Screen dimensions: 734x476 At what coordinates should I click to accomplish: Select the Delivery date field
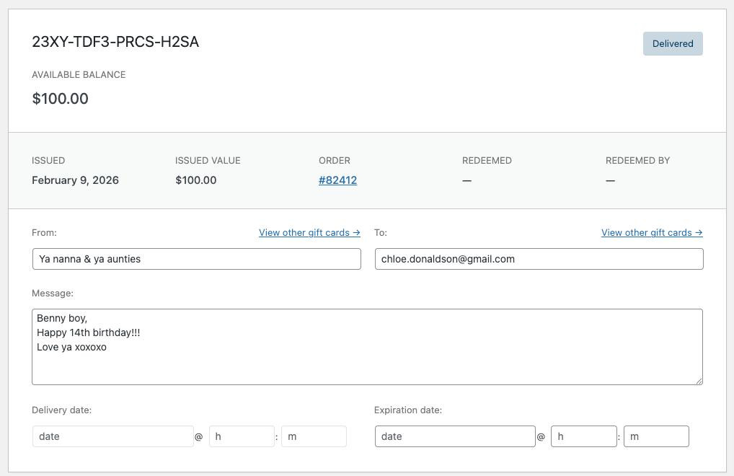tap(112, 436)
